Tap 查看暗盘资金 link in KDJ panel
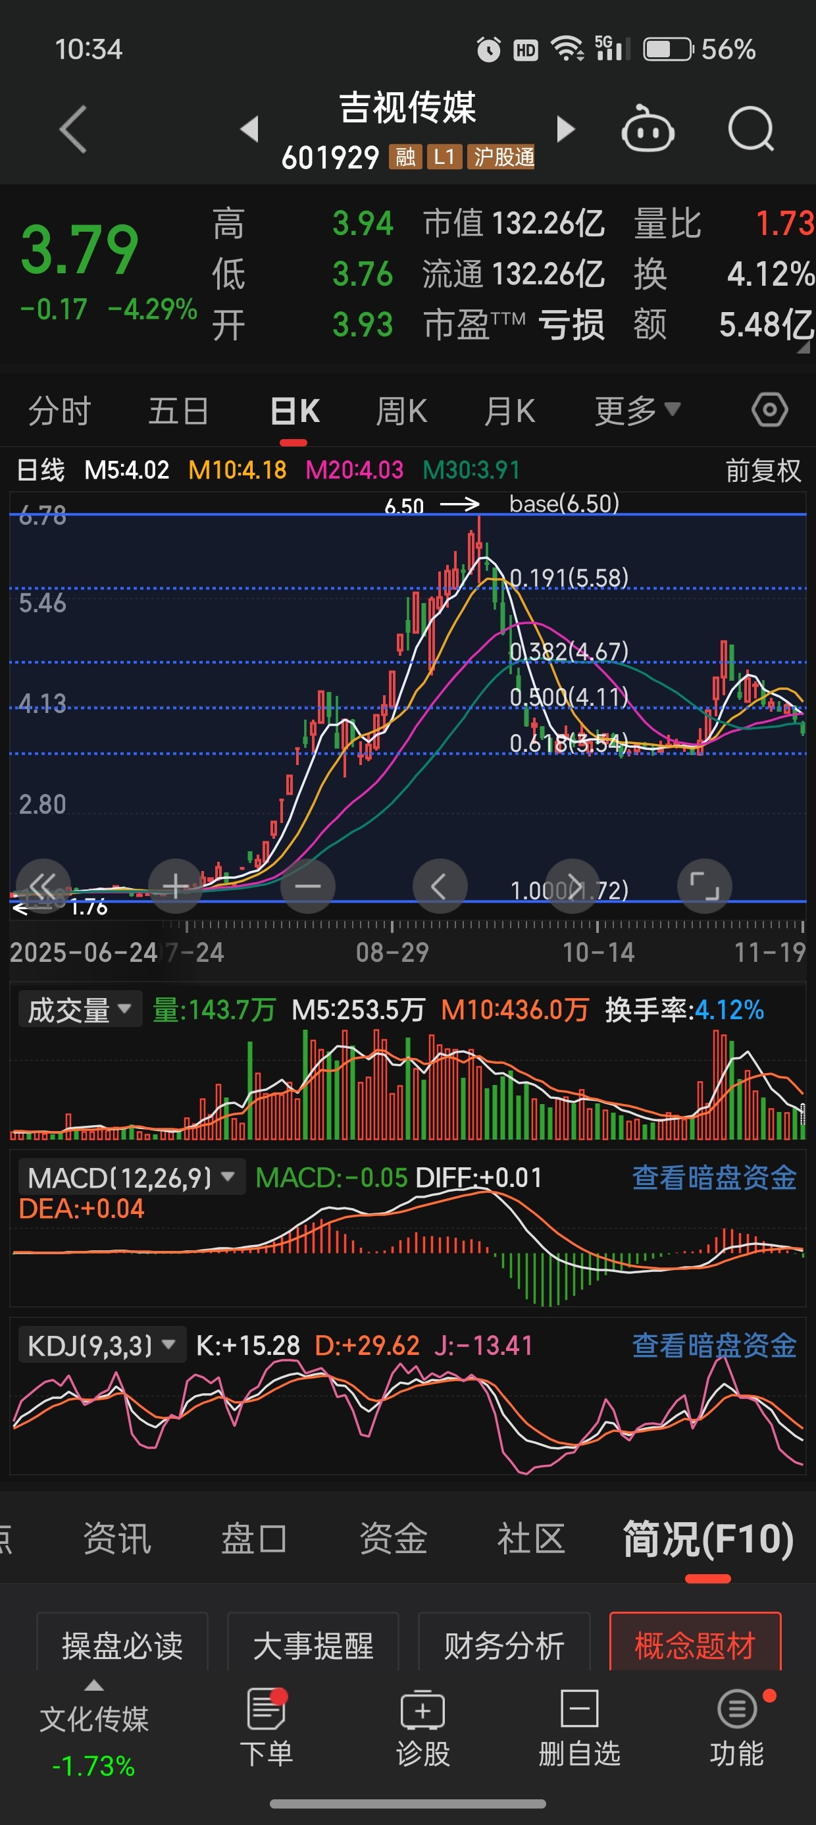Image resolution: width=816 pixels, height=1825 pixels. [x=714, y=1345]
